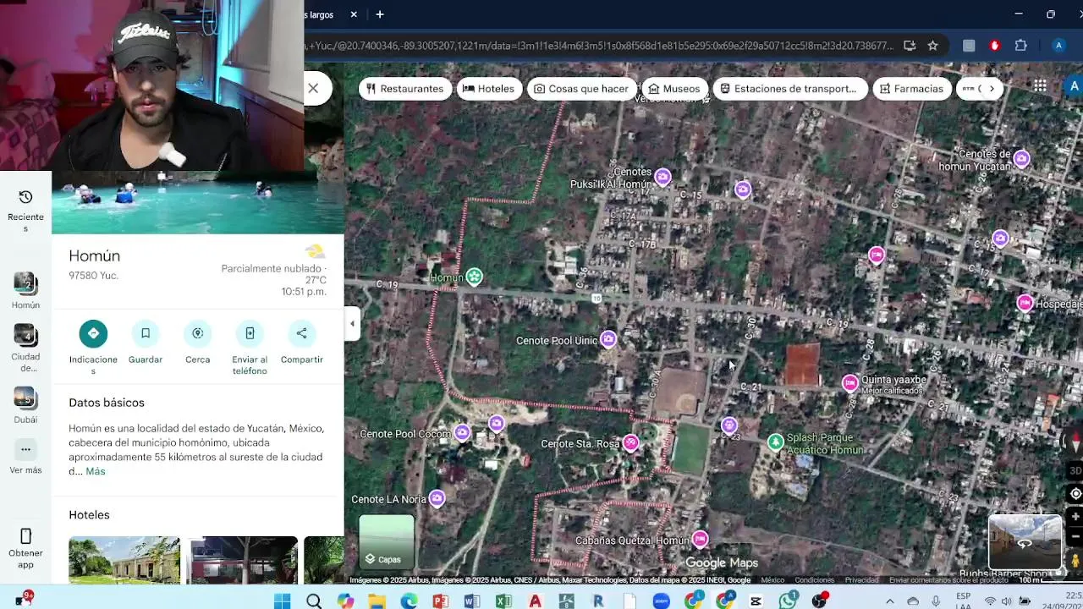The image size is (1083, 609).
Task: Open the browser extensions puzzle icon
Action: (1021, 46)
